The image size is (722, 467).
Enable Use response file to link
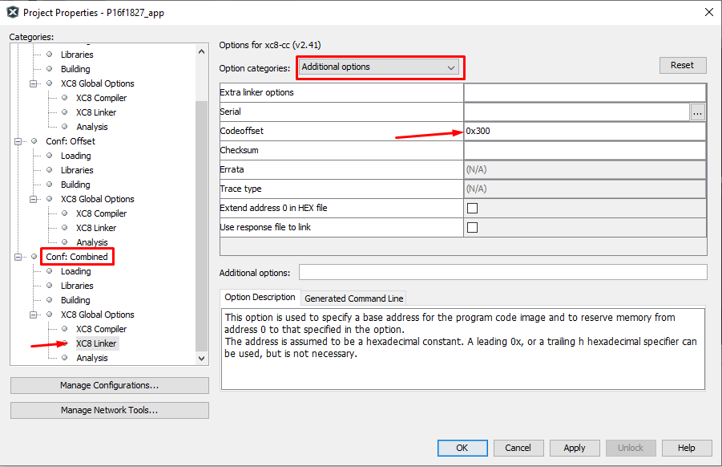[472, 227]
